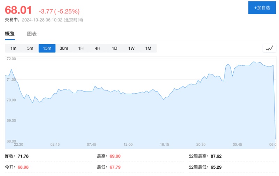Viewport: 279px width, 176px height.
Task: Click the 今开 value 68.98
Action: pos(23,167)
